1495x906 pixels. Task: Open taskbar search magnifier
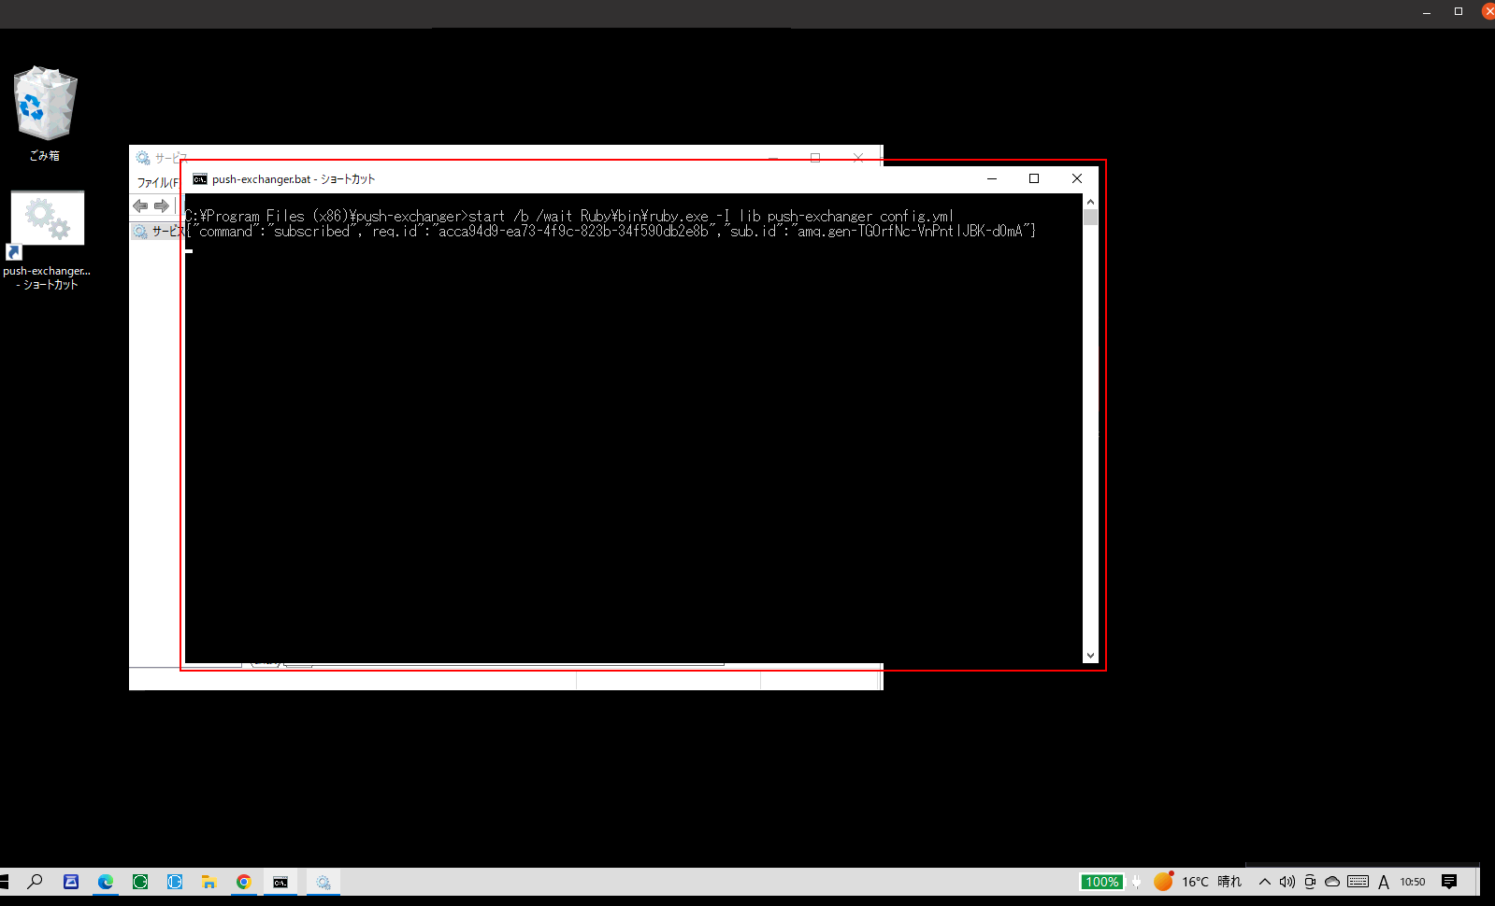pos(35,881)
